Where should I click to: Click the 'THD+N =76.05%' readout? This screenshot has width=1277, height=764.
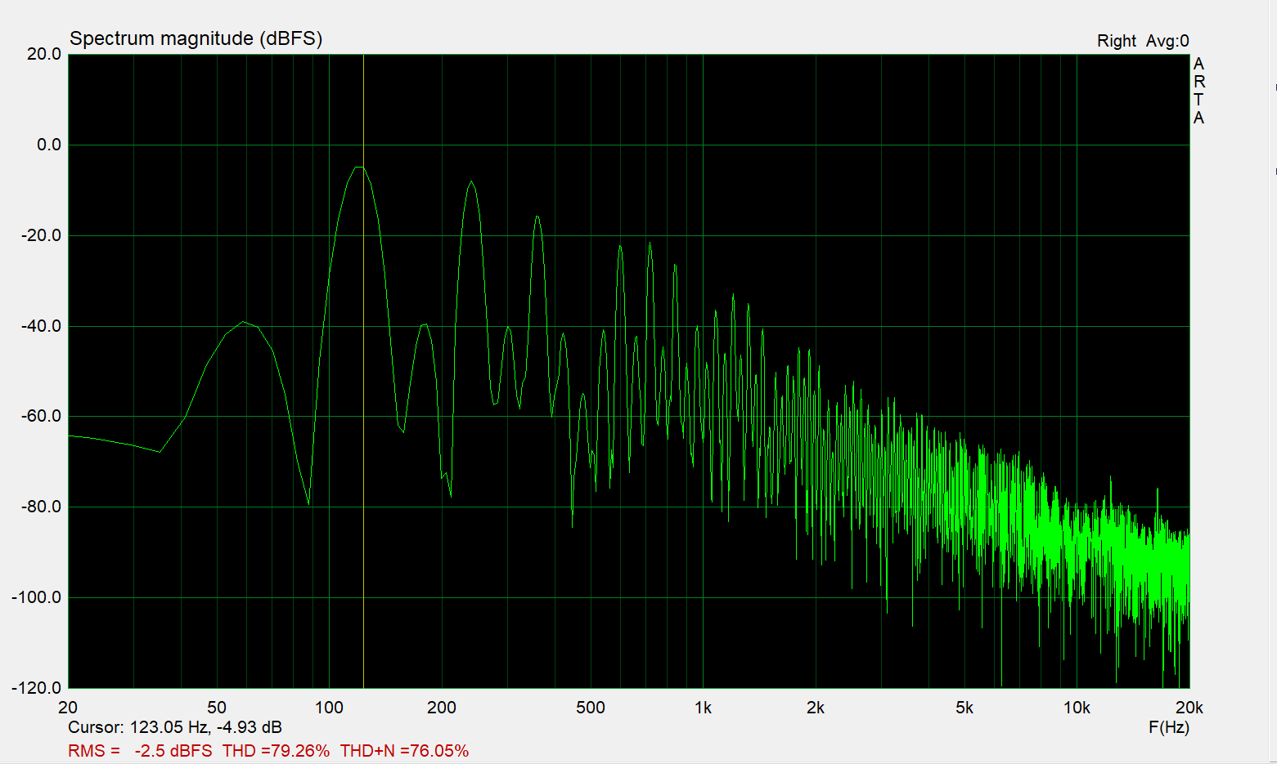click(x=404, y=750)
